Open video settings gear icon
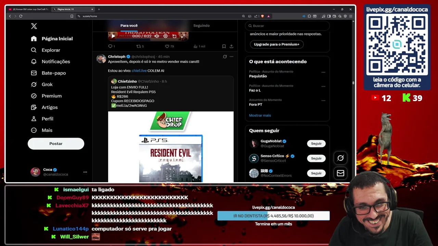The width and height of the screenshot is (438, 246). (x=165, y=36)
